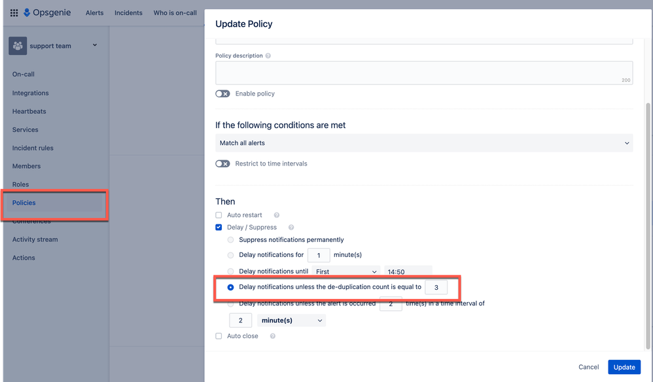Click the Cancel button

point(588,367)
